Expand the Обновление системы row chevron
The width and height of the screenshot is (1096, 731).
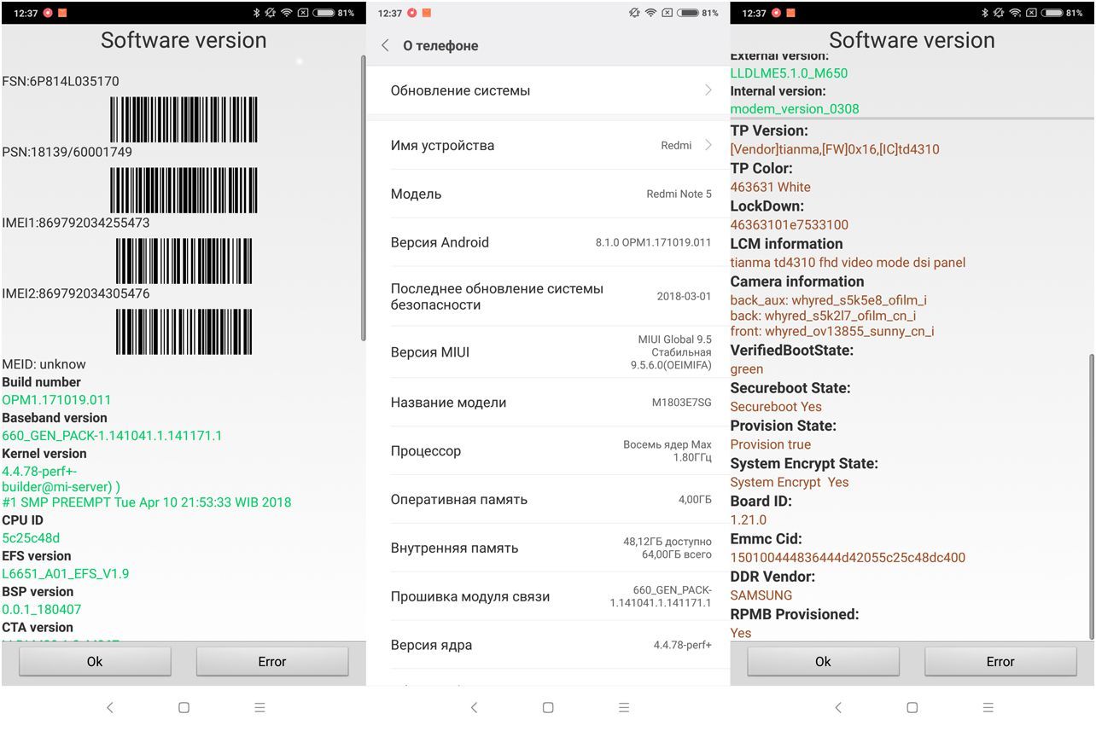pos(708,90)
